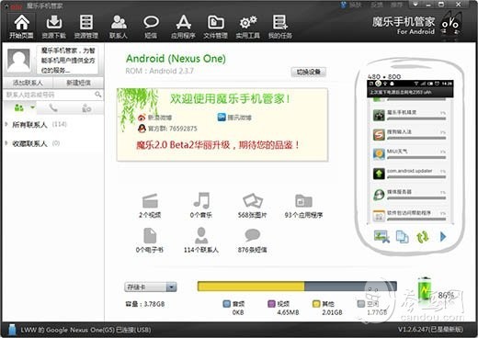The image size is (478, 338).
Task: Click the green refresh arrows under phone
Action: point(423,237)
